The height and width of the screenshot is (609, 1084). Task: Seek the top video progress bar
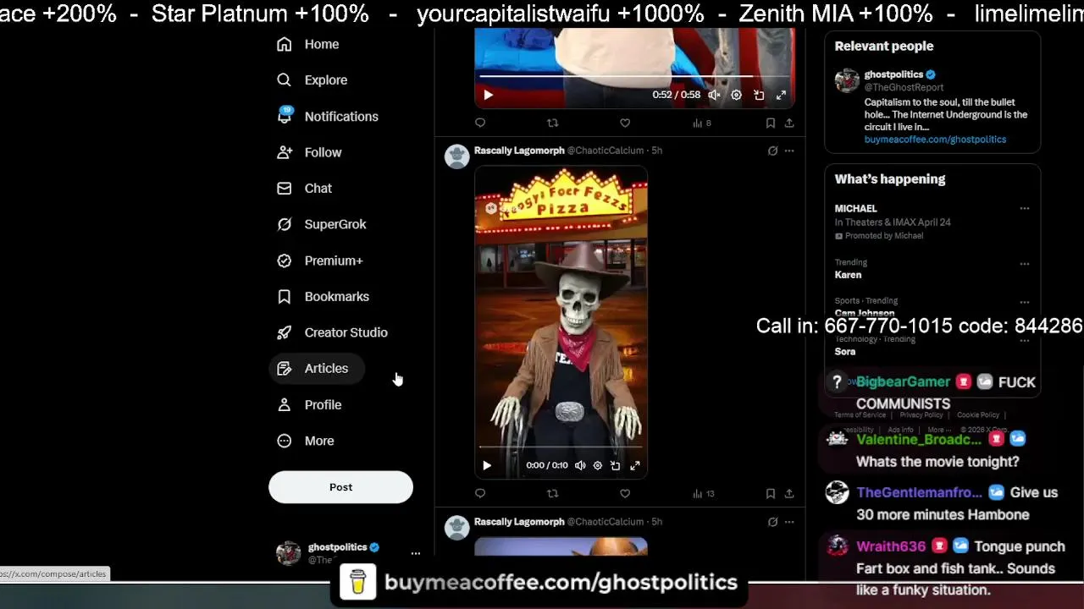click(634, 76)
